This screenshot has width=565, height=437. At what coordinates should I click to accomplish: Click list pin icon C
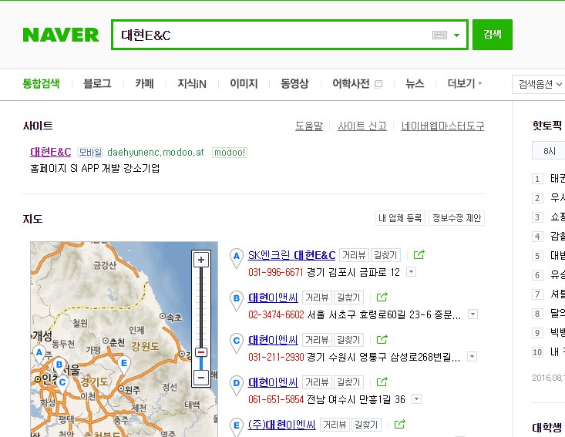pos(237,343)
